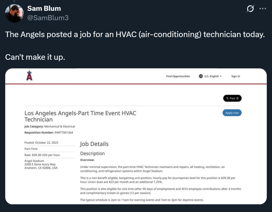Click the Part Time Event HVAC Technician title
This screenshot has height=212, width=272.
coord(80,116)
